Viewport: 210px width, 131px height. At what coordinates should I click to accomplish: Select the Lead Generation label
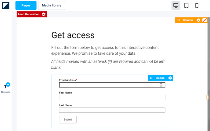coord(29,14)
